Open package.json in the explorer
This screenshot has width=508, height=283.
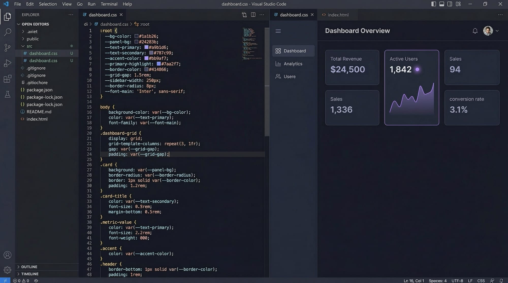click(39, 90)
